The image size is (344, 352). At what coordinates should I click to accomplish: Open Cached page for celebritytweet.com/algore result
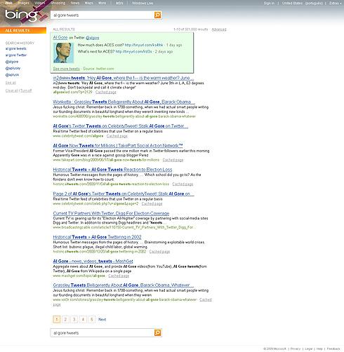pos(117,136)
